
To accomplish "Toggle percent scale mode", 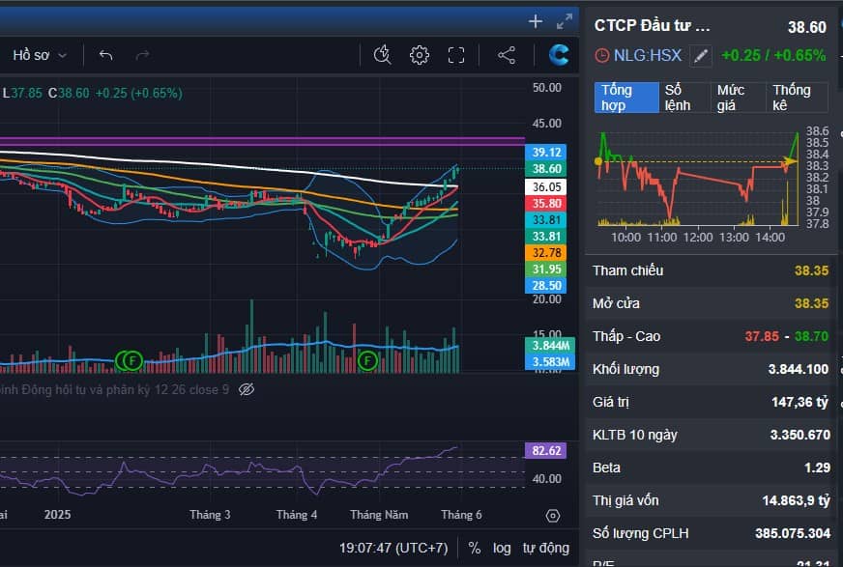I will tap(474, 548).
